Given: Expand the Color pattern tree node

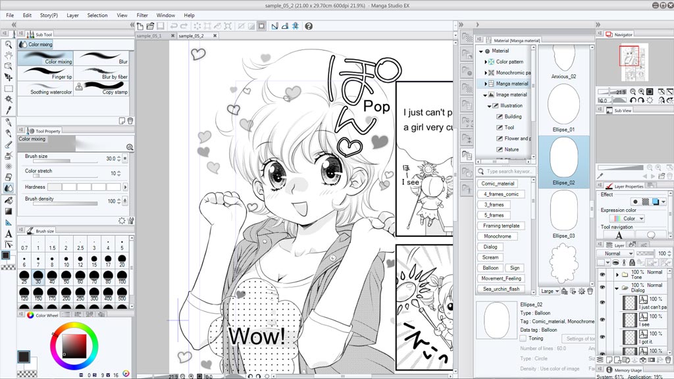Looking at the screenshot, I should click(x=486, y=62).
